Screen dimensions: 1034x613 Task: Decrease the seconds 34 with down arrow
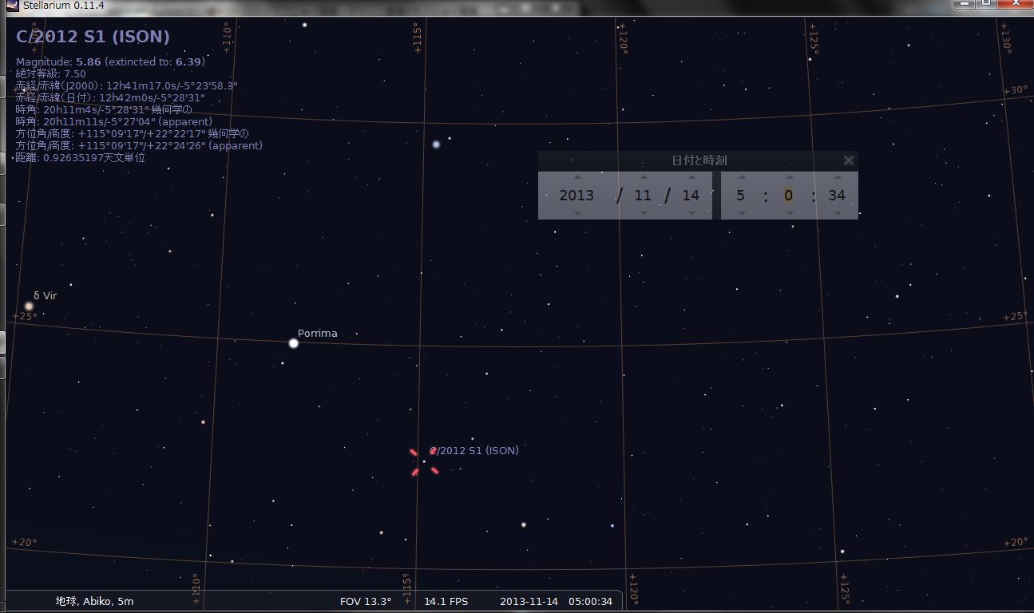pyautogui.click(x=837, y=213)
